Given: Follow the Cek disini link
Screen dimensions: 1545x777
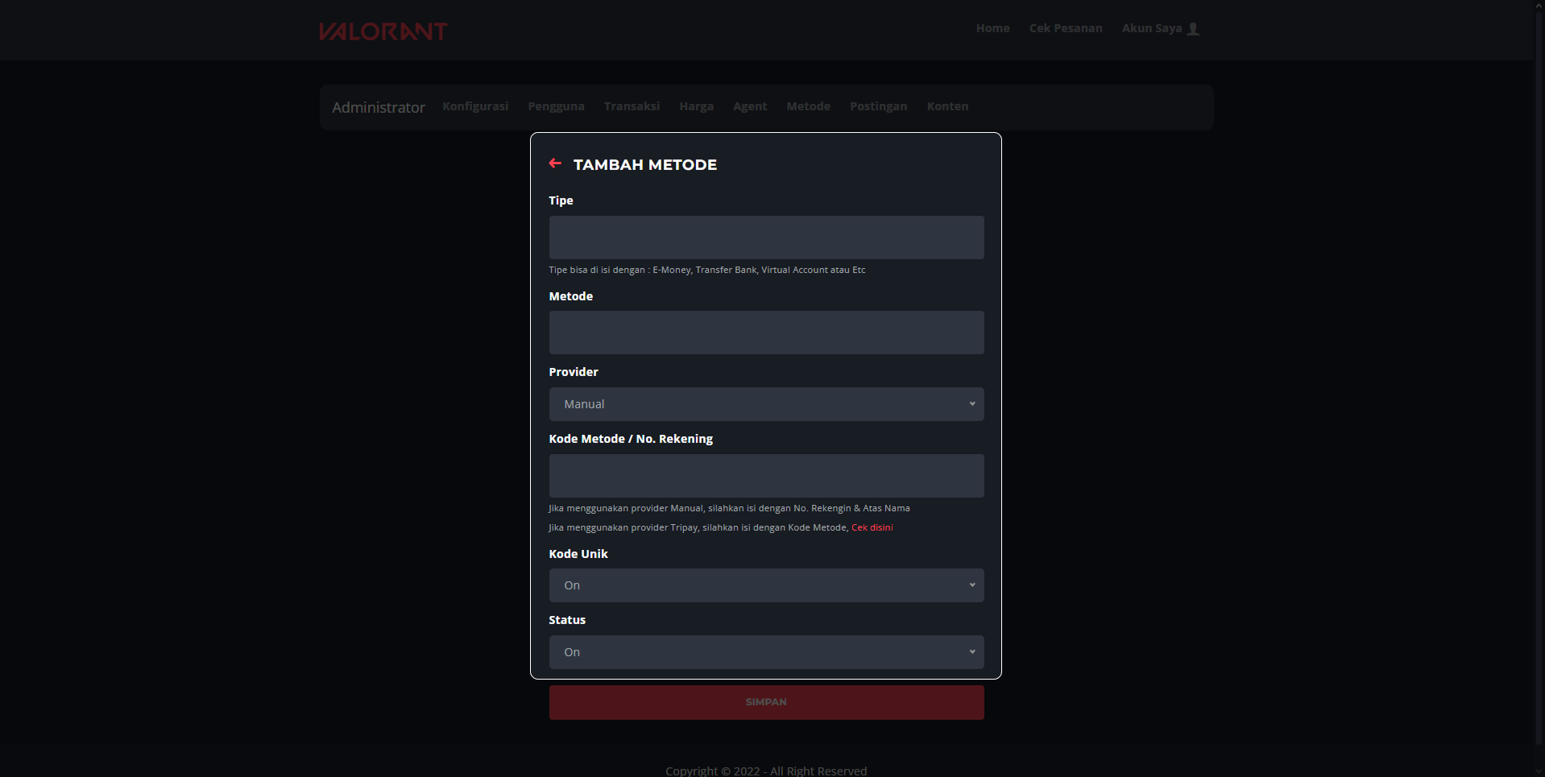Looking at the screenshot, I should [x=872, y=527].
